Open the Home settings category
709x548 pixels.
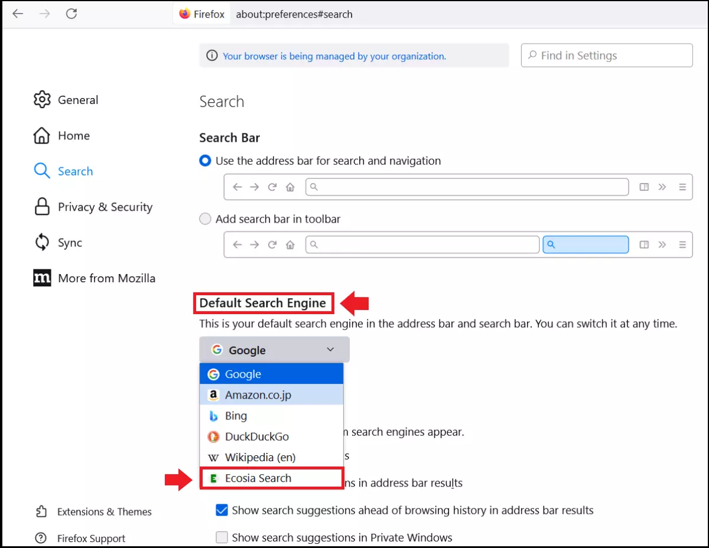61,136
